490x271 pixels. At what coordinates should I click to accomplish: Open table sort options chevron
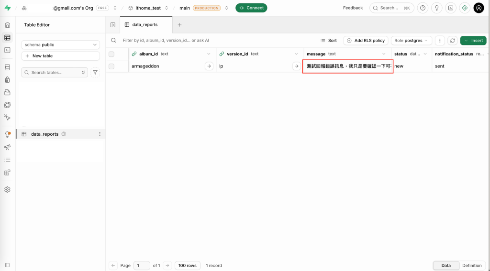tap(83, 73)
